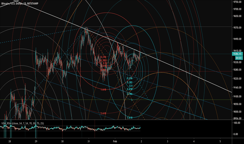This screenshot has width=244, height=144.
Task: Click date 4 on the time axis
Action: coord(194,141)
